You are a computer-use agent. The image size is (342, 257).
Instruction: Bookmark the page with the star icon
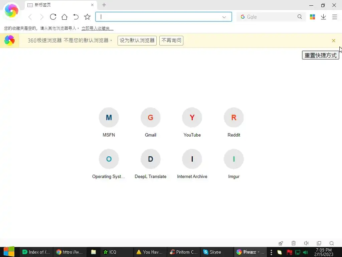coord(87,17)
